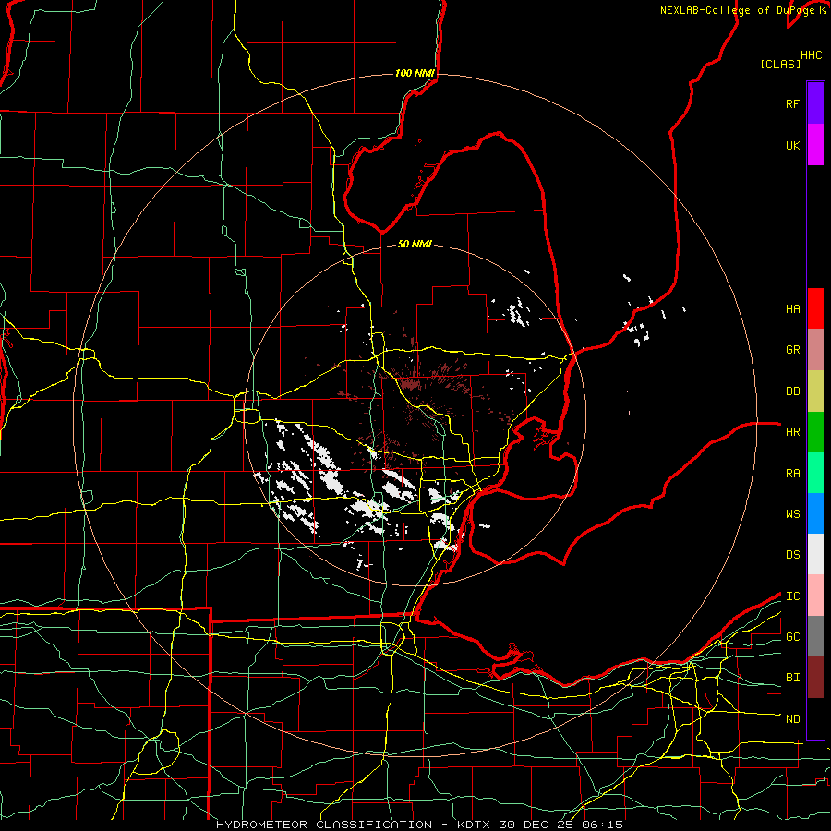Click the IC light pink legend swatch
The height and width of the screenshot is (831, 831).
815,596
